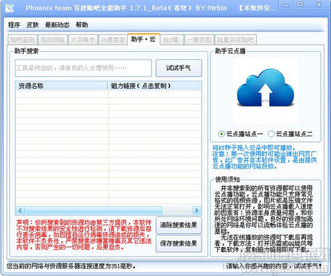This screenshot has height=276, width=331.
Task: Click the 清除搜索结果 button
Action: 179,225
